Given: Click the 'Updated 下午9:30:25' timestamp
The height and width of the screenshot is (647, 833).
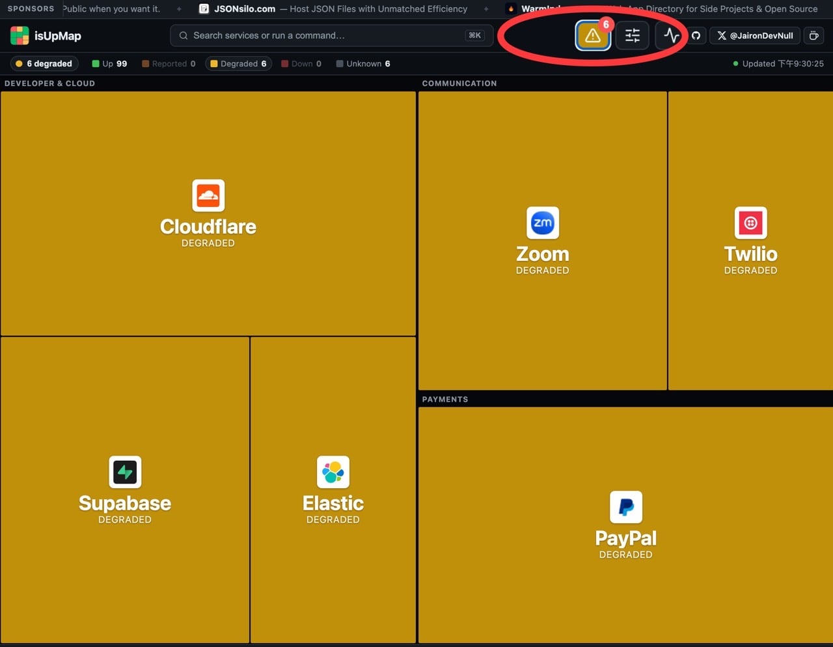Looking at the screenshot, I should (783, 64).
